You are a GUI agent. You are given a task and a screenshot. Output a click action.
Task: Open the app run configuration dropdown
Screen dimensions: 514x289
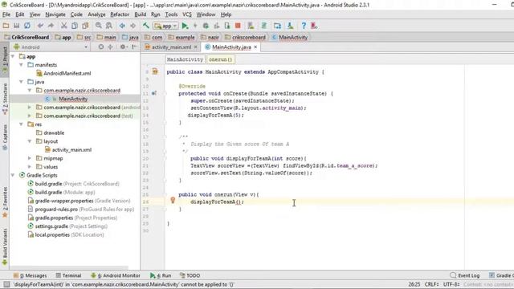click(166, 26)
